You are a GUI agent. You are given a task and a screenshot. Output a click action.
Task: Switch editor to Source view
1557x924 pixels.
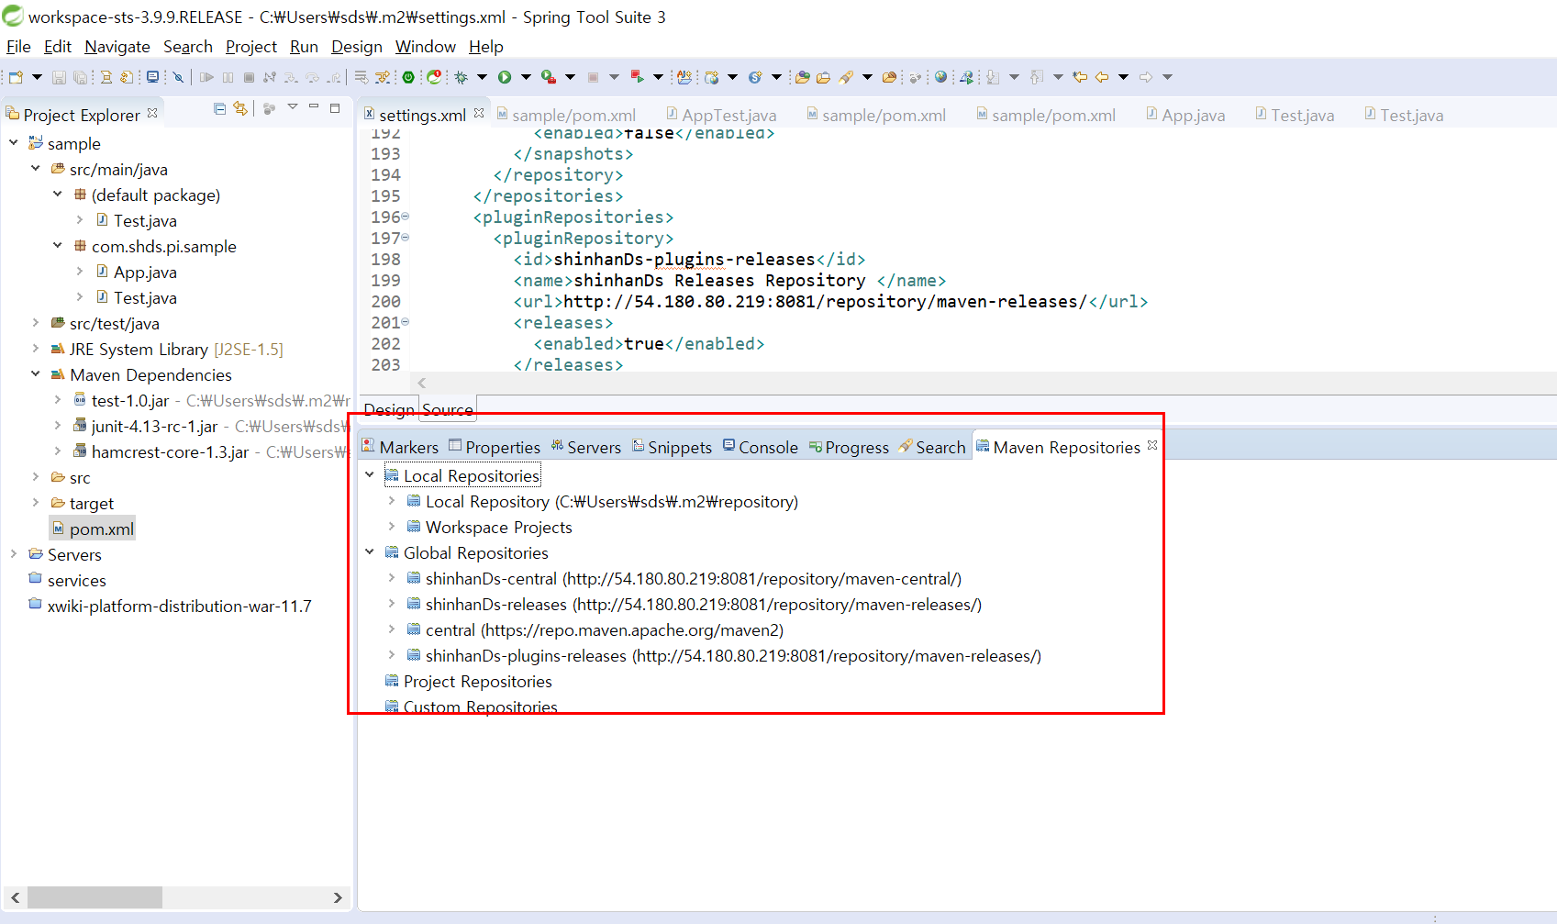tap(448, 409)
